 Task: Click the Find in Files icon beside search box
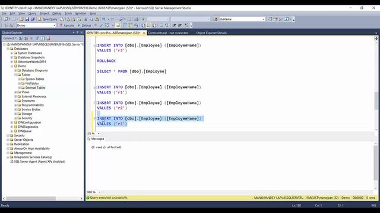point(216,19)
